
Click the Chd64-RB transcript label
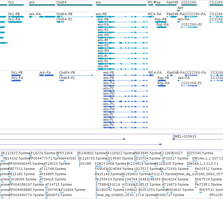tap(64, 14)
